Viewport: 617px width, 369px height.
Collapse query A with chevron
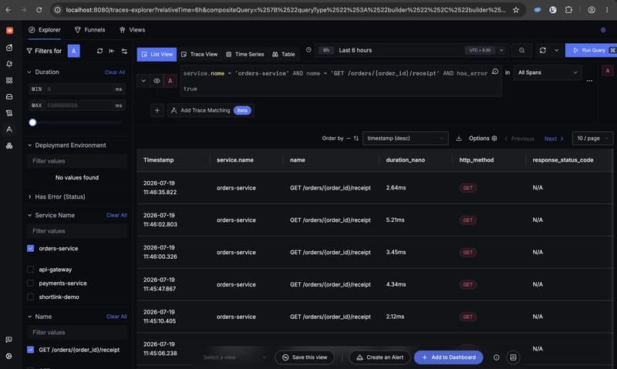143,81
